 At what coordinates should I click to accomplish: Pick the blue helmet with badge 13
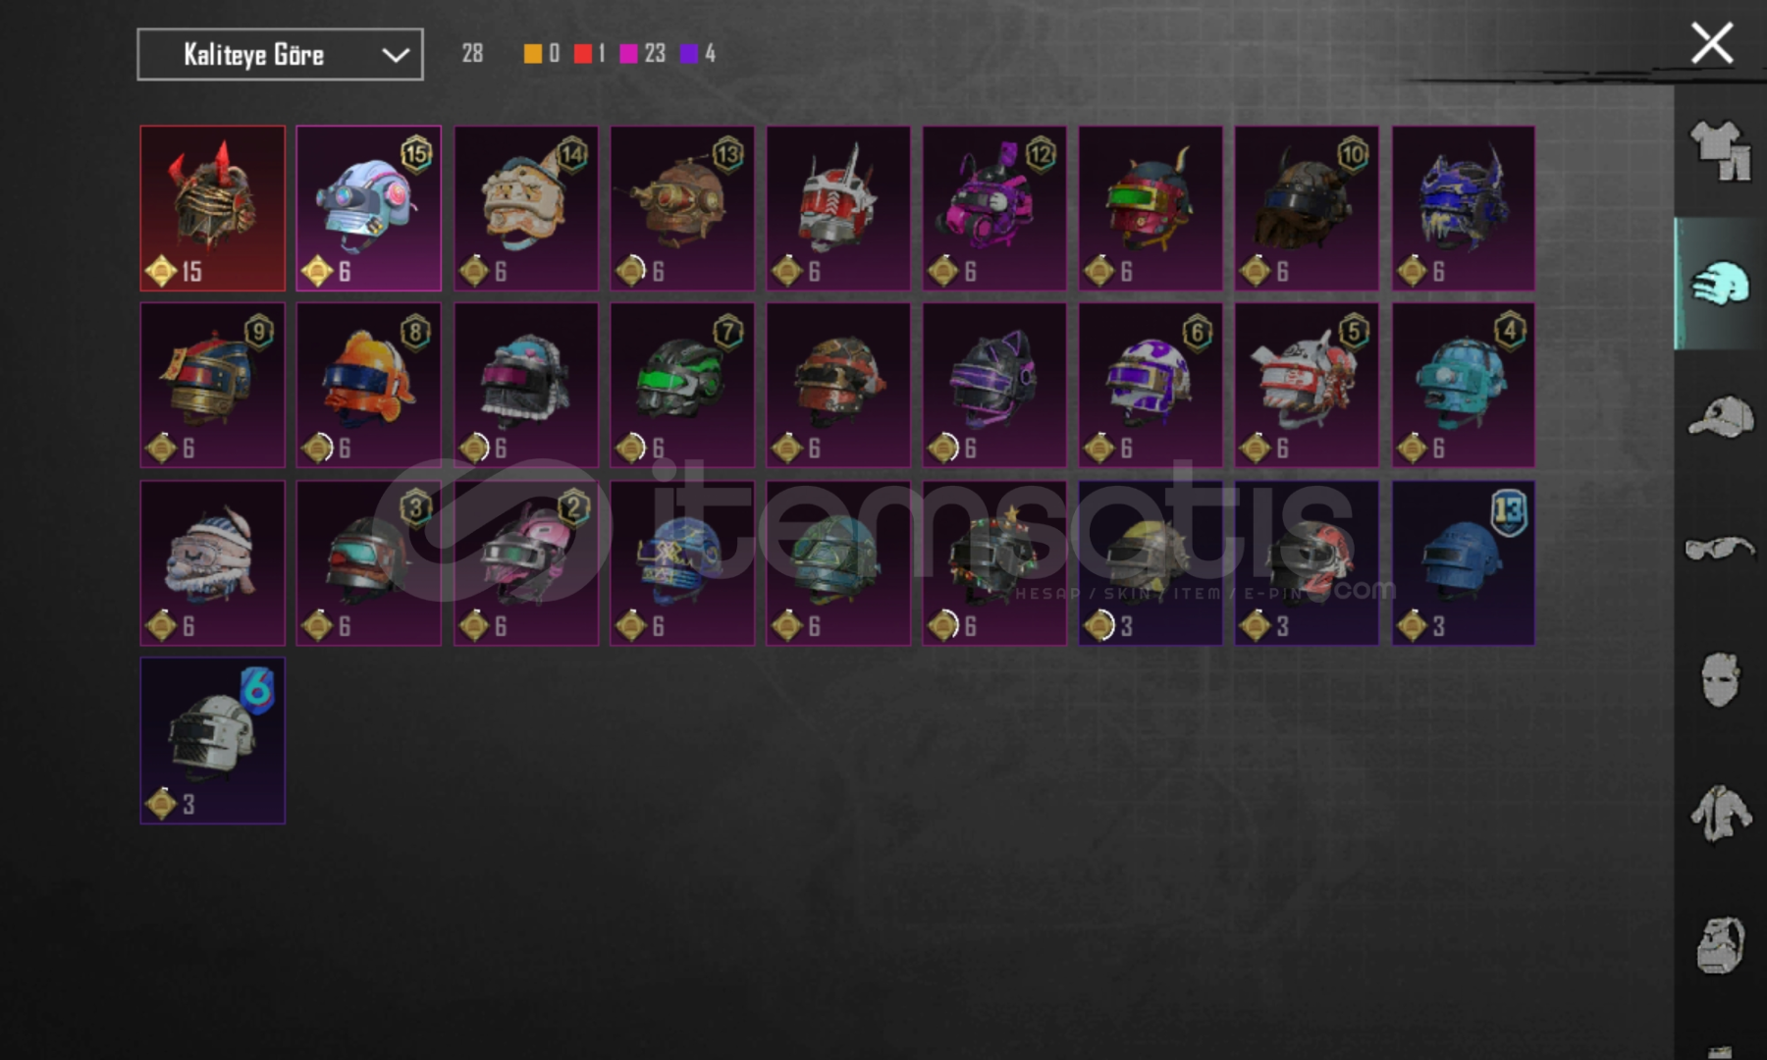[x=1463, y=563]
